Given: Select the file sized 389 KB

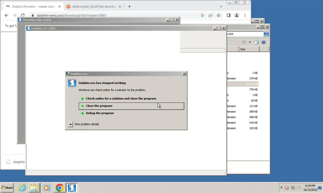Looking at the screenshot, I should [x=243, y=112].
